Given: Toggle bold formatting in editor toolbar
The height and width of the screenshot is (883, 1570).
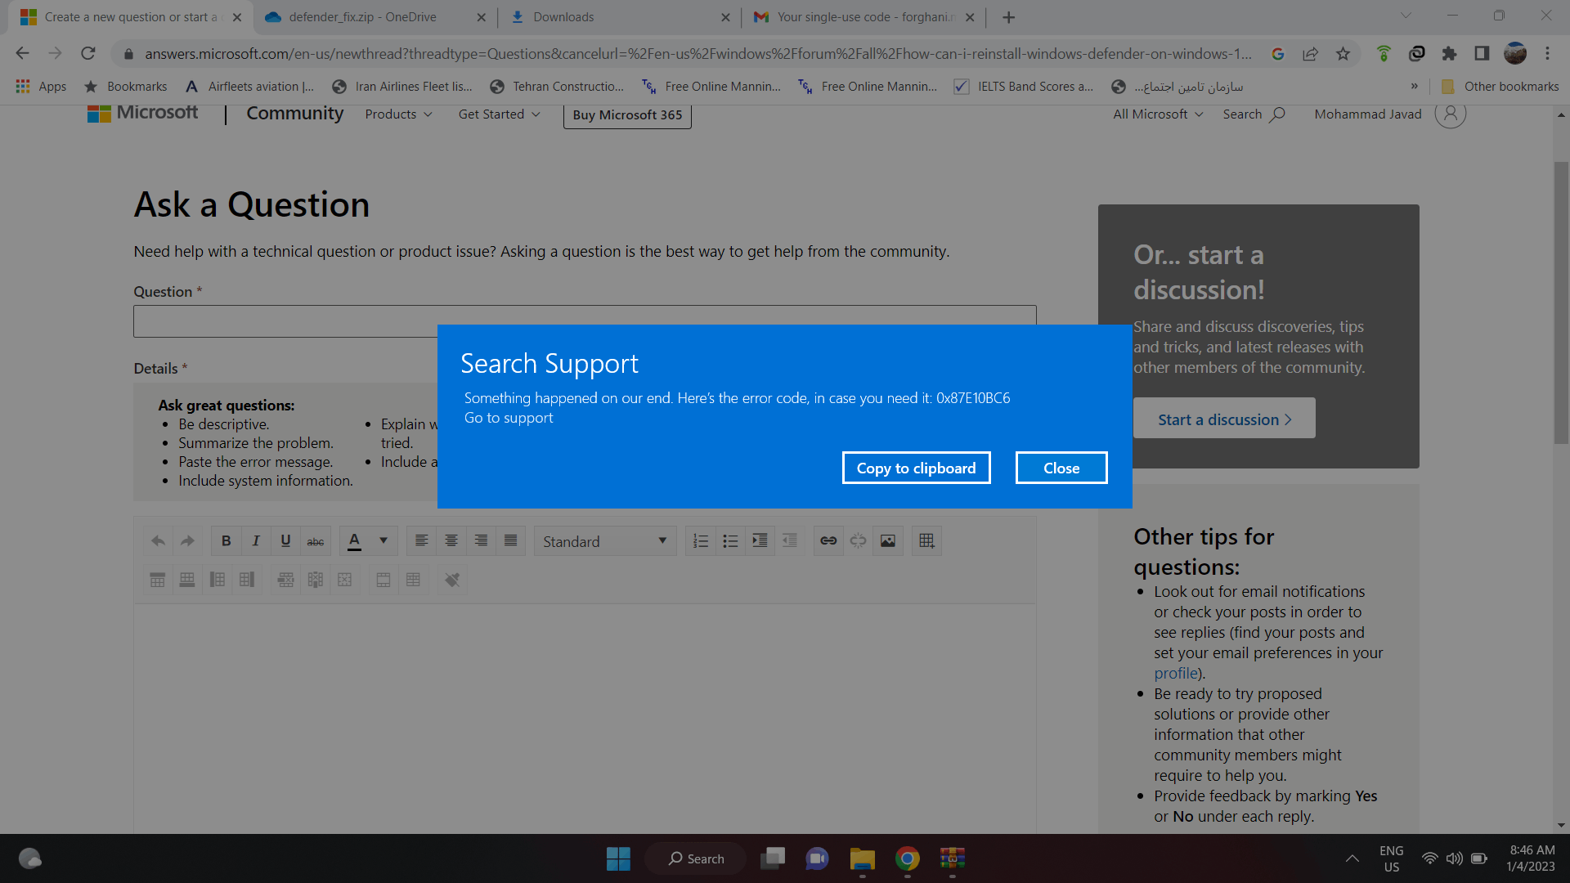Looking at the screenshot, I should [x=227, y=540].
